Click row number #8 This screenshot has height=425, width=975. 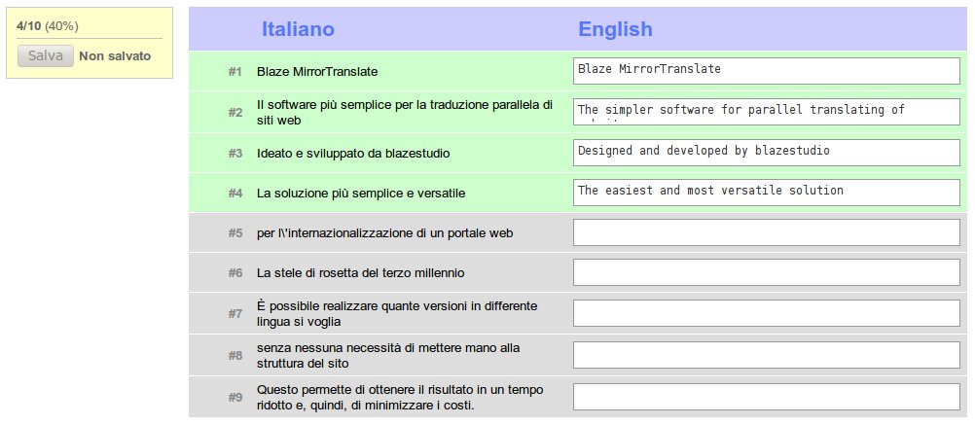(x=235, y=355)
